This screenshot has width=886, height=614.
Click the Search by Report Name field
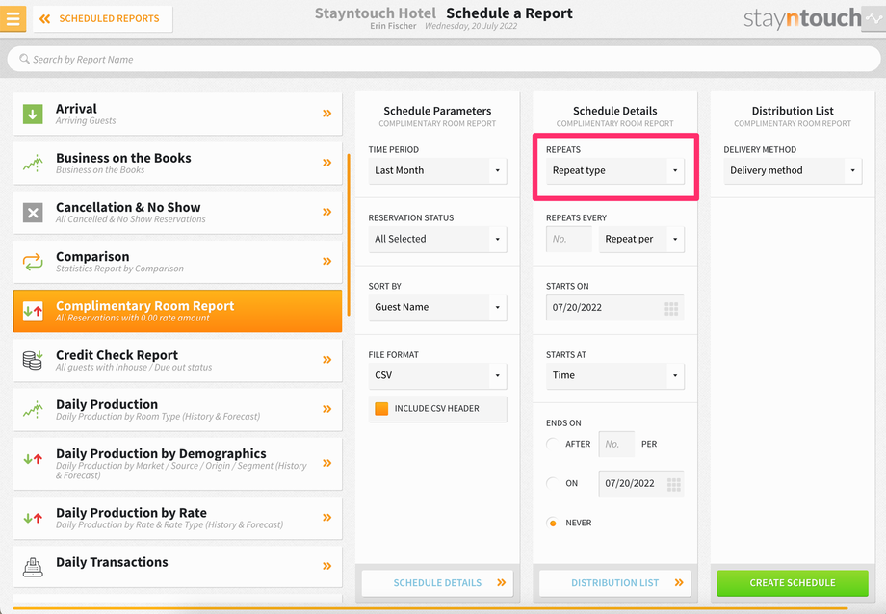tap(444, 59)
